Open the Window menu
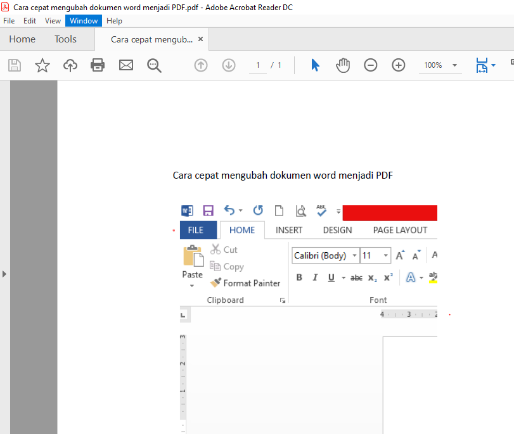 pyautogui.click(x=84, y=21)
